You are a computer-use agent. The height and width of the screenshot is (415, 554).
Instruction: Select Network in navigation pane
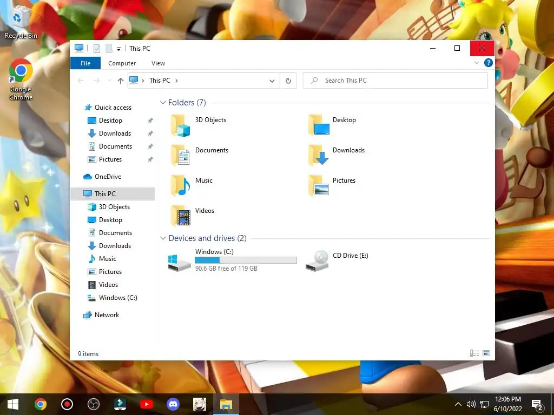click(x=101, y=315)
